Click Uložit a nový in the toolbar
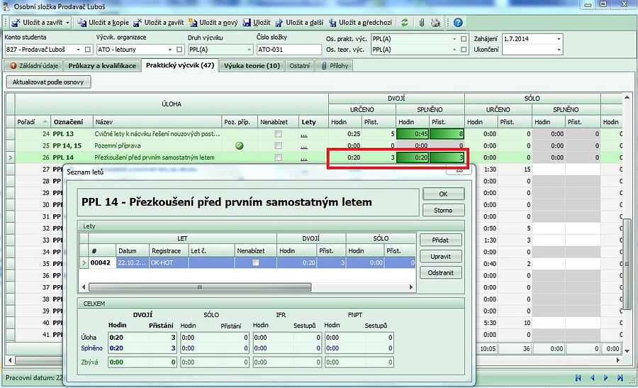The height and width of the screenshot is (388, 638). point(214,23)
